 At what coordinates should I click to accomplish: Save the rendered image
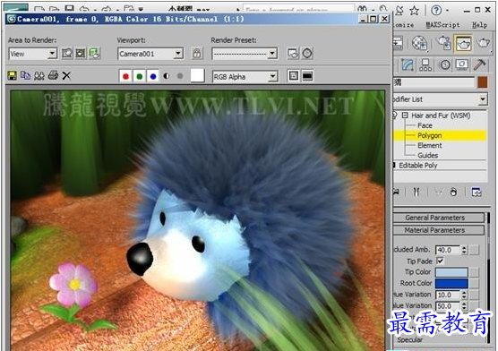(13, 75)
